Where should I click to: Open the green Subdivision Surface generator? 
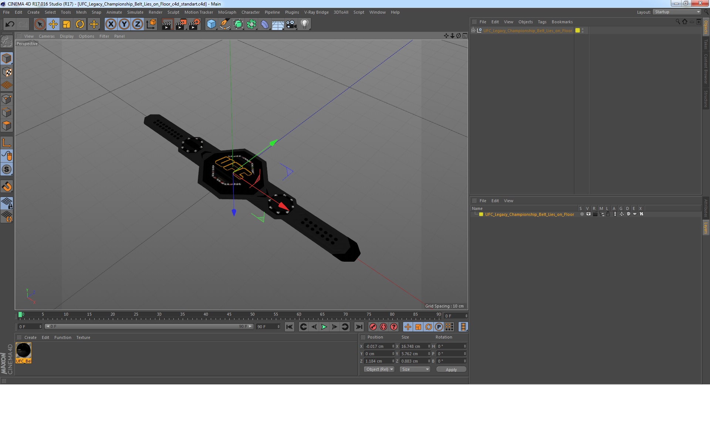238,24
